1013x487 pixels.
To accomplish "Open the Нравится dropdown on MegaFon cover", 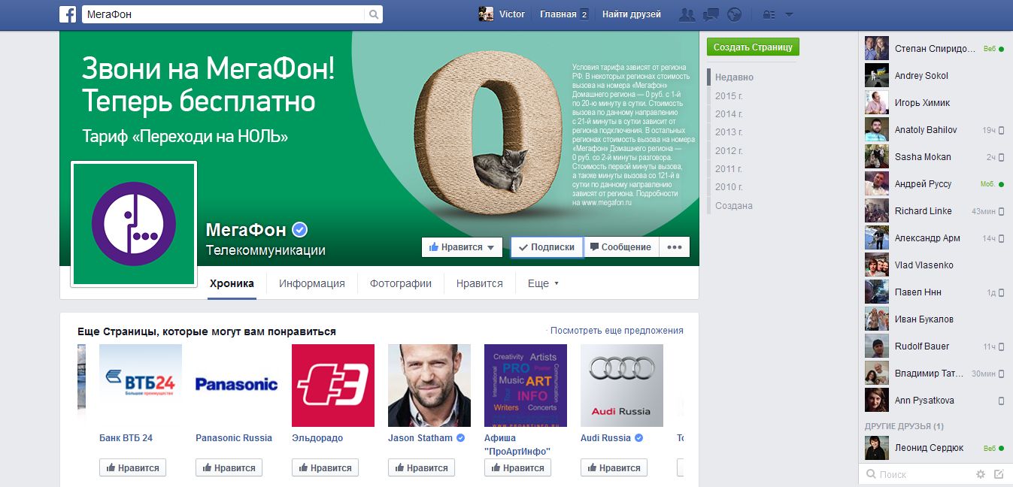I will click(x=462, y=247).
